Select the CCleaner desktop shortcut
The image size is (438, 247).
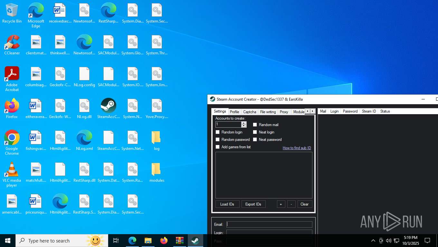12,45
